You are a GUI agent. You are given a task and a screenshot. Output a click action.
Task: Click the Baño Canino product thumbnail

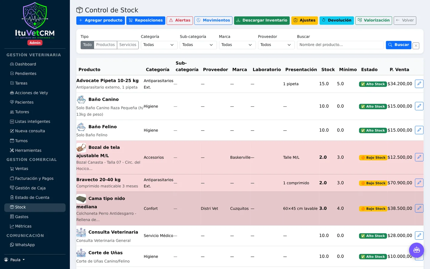(x=81, y=99)
